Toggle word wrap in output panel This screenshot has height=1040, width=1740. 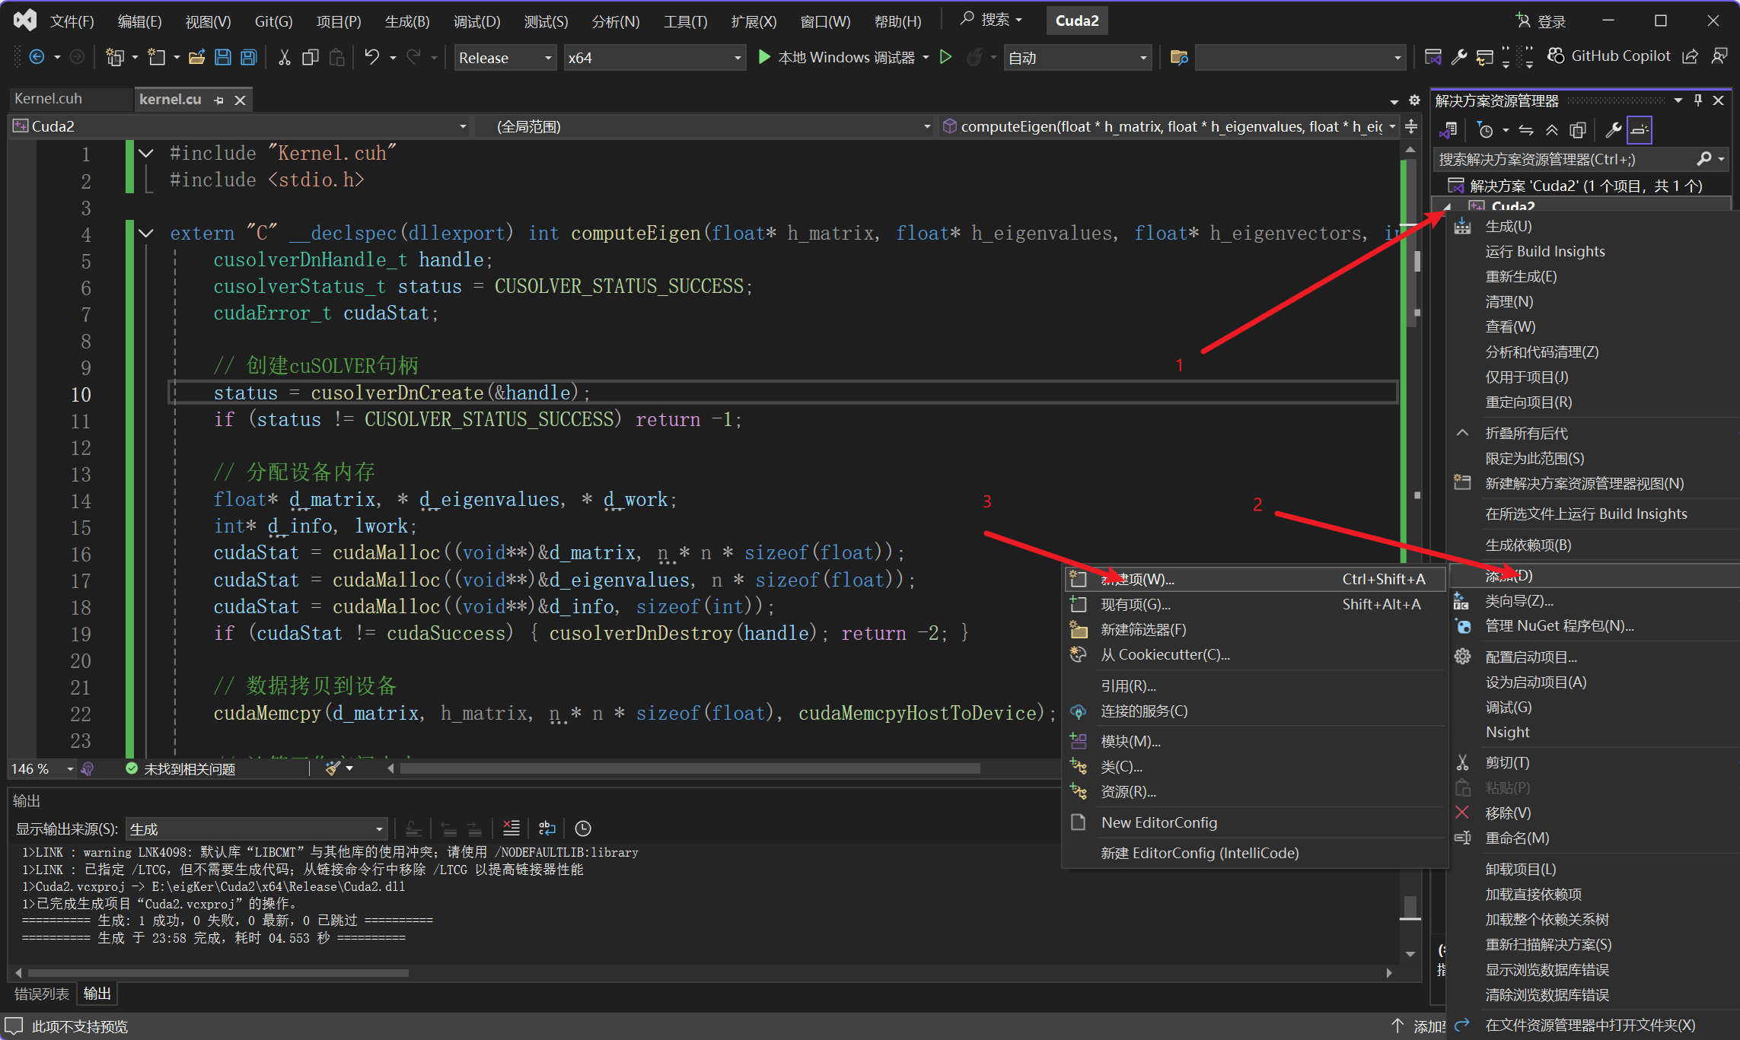tap(547, 829)
